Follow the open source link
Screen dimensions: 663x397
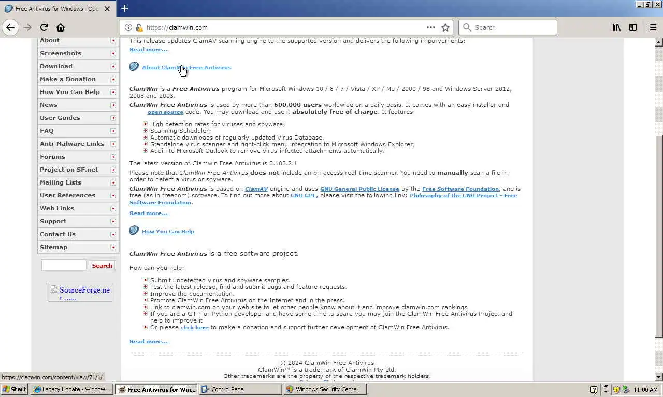coord(165,112)
